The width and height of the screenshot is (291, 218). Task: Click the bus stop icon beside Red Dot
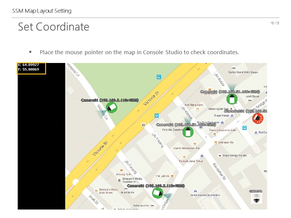245,128
